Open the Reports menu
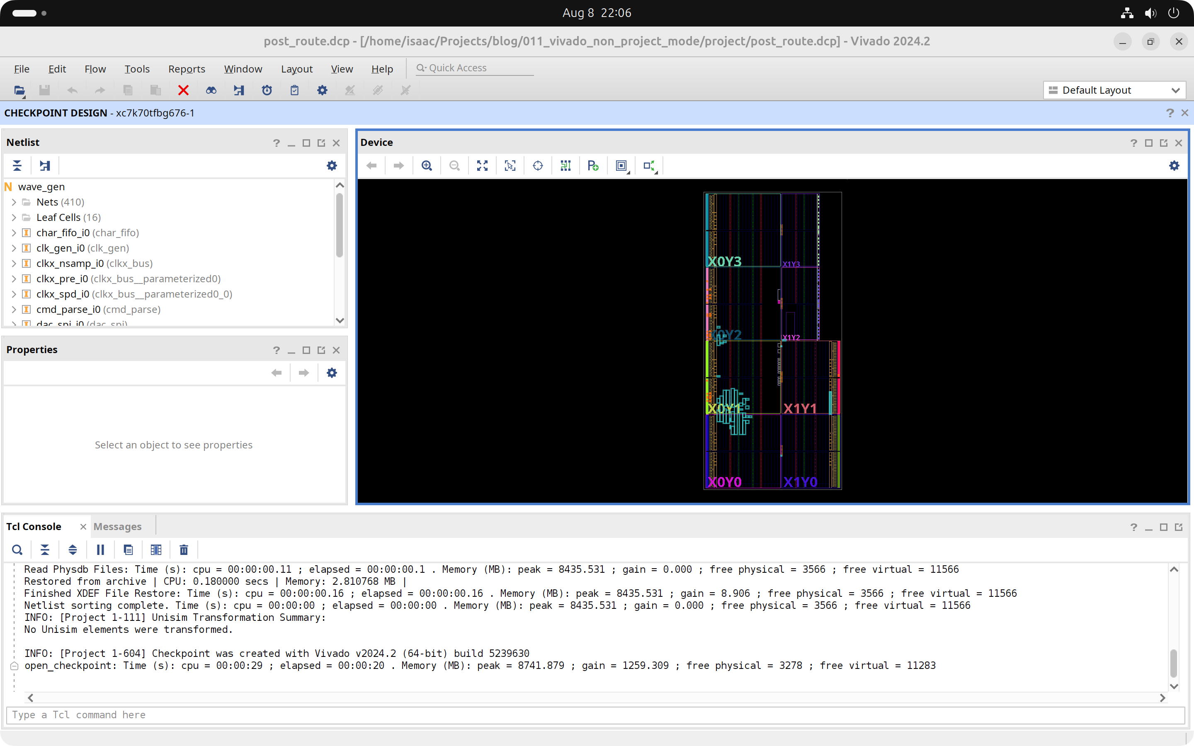The image size is (1194, 746). click(x=187, y=69)
